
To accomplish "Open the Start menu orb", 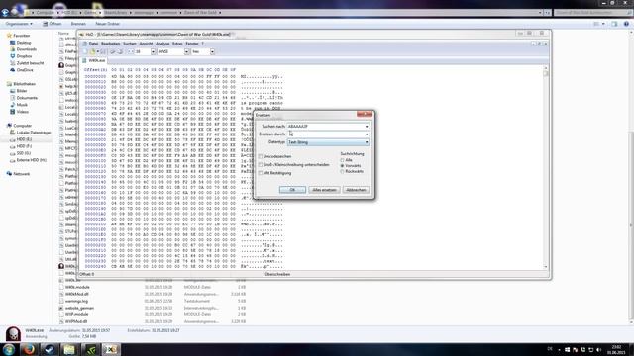I will (x=9, y=349).
